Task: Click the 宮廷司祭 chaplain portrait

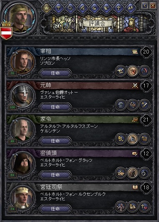Action: (x=23, y=197)
